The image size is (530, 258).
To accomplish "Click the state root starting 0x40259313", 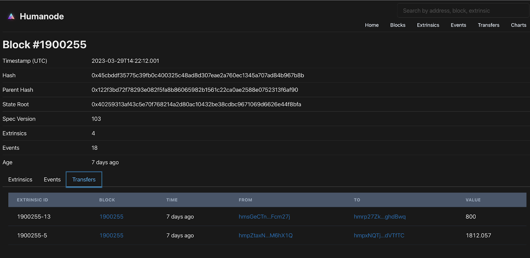I will point(196,105).
